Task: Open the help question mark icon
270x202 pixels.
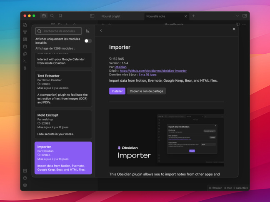Action: coord(25,178)
